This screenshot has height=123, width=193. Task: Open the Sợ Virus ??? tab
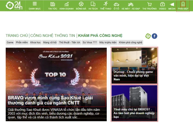click(x=90, y=43)
